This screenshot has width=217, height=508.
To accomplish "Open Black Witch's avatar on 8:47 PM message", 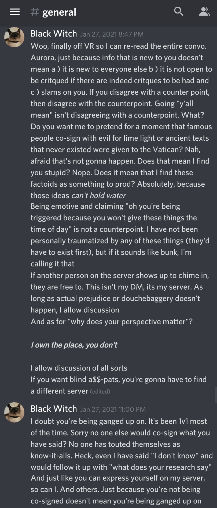I will pyautogui.click(x=14, y=37).
